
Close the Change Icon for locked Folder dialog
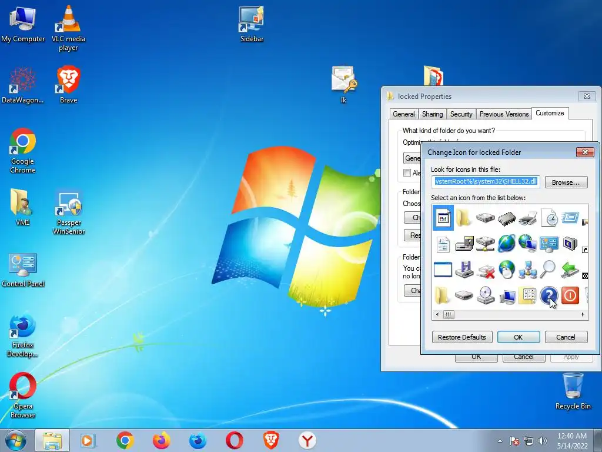(x=585, y=152)
